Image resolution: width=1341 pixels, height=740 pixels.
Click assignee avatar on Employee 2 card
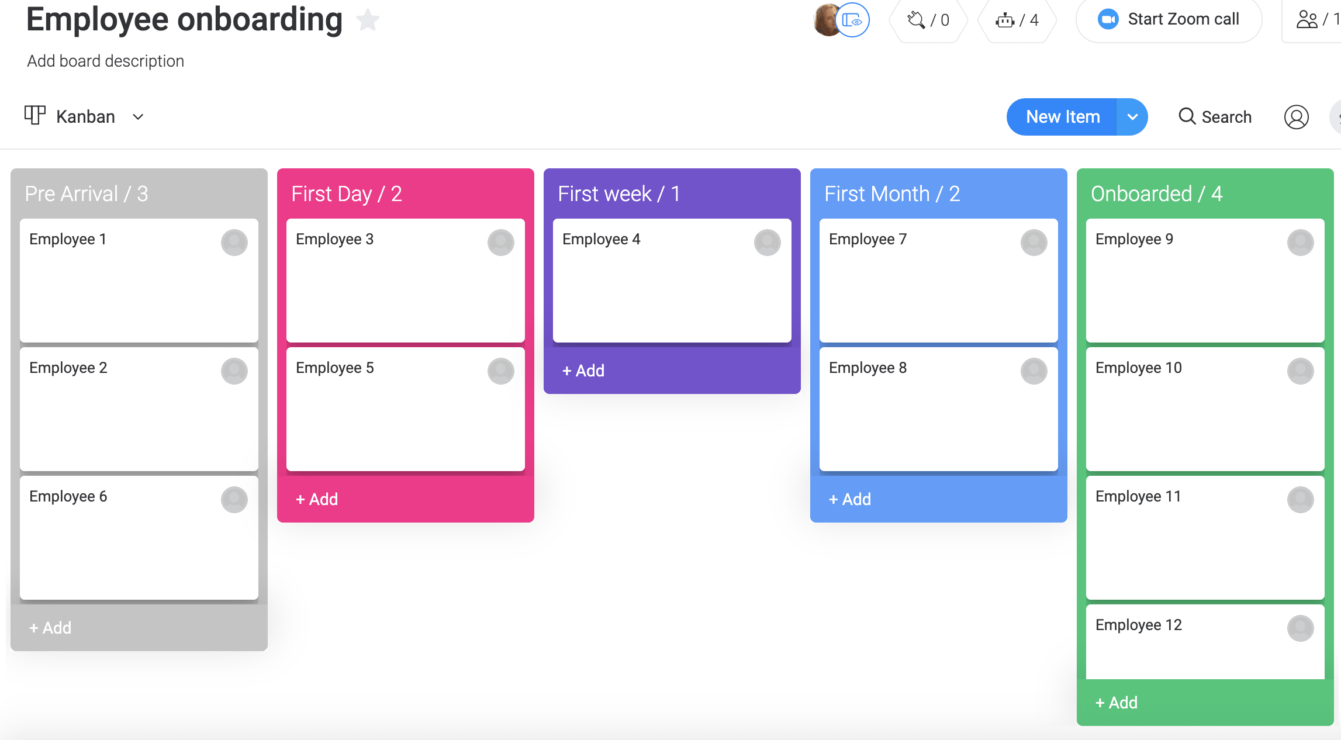[x=234, y=371]
